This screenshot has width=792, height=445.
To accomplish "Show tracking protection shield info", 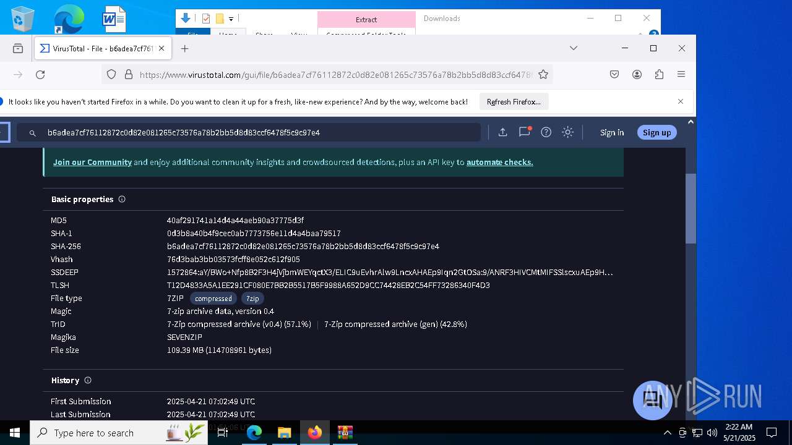I will pyautogui.click(x=111, y=75).
